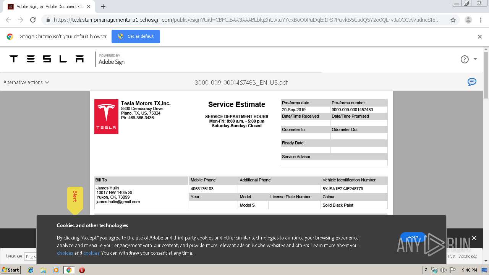The image size is (489, 275).
Task: Click the Action Center flag tray icon
Action: click(x=453, y=270)
